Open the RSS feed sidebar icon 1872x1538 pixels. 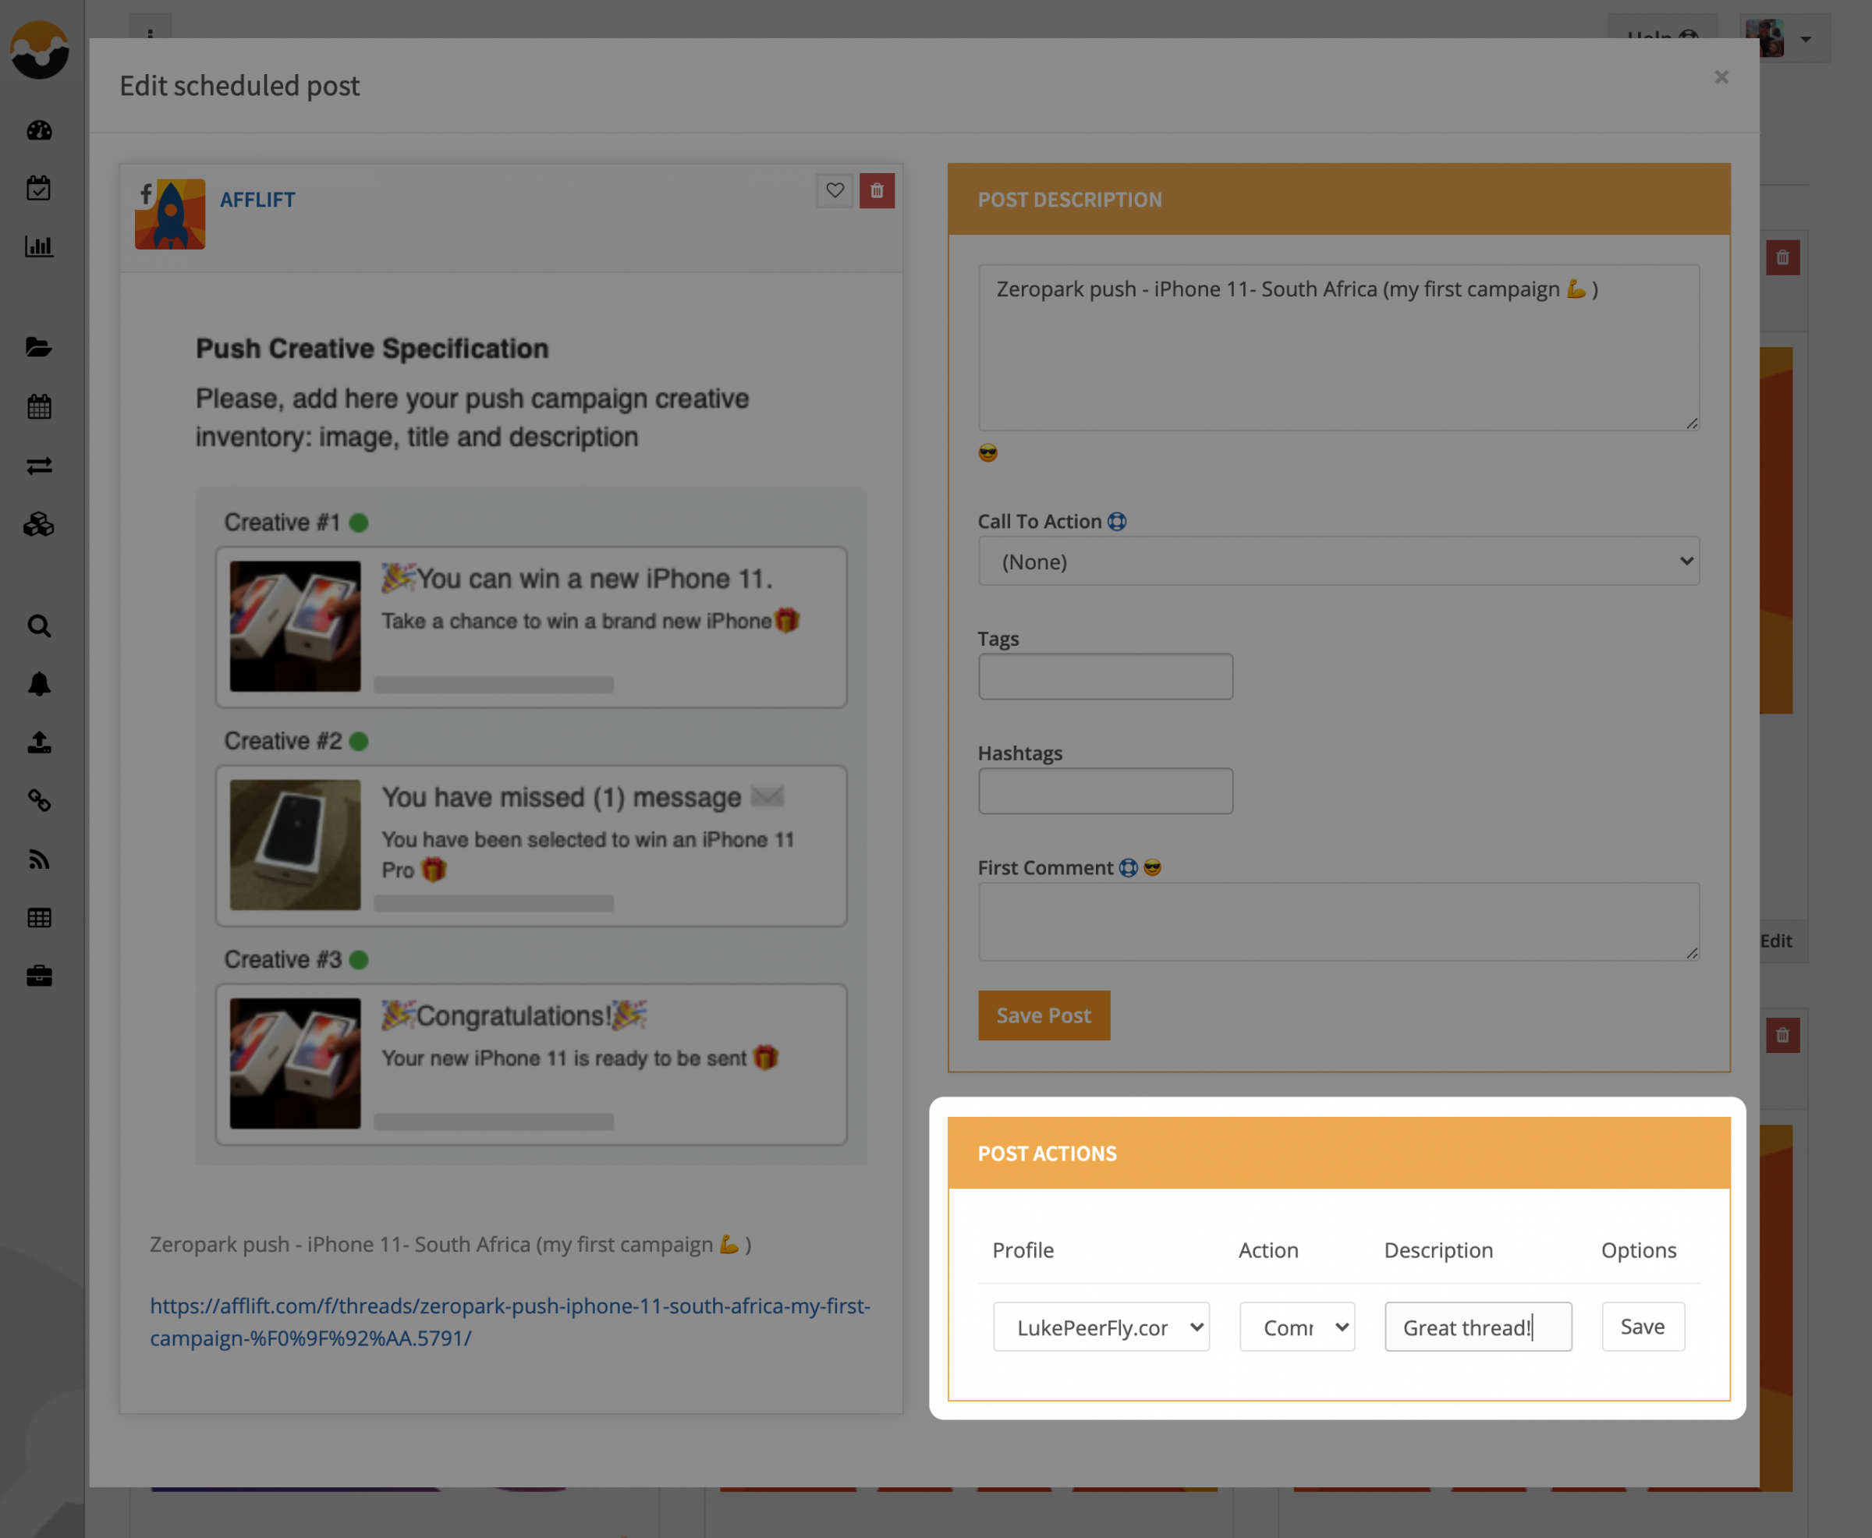pos(39,859)
